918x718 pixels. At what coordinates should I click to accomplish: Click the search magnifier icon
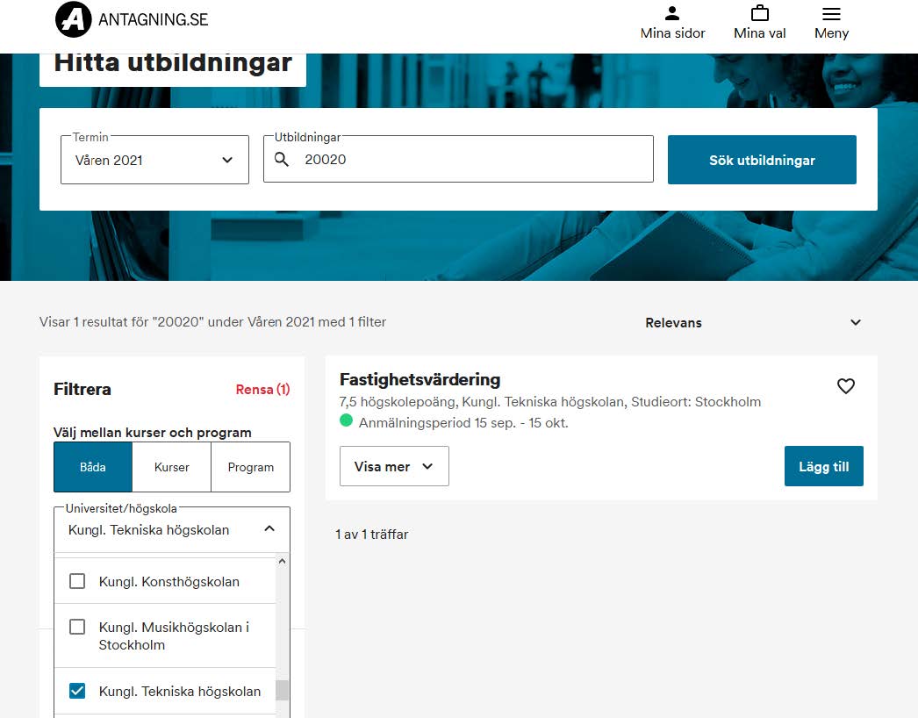(282, 160)
